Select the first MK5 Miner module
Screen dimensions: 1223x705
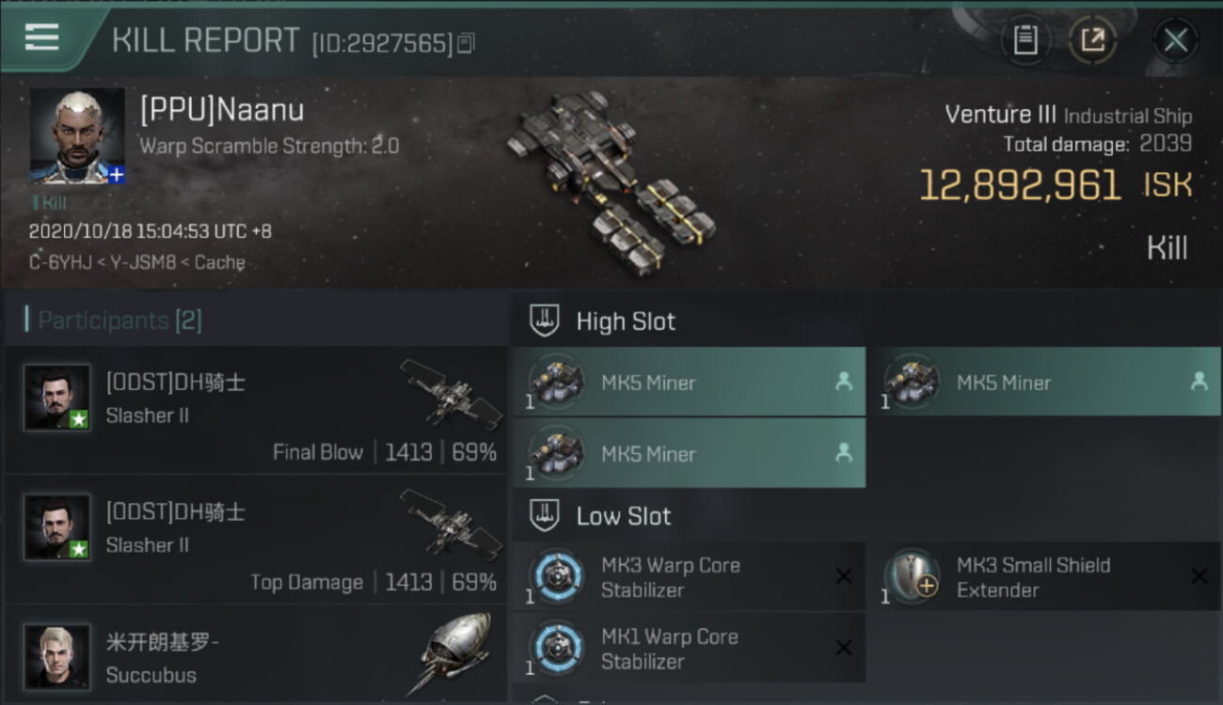pyautogui.click(x=689, y=382)
